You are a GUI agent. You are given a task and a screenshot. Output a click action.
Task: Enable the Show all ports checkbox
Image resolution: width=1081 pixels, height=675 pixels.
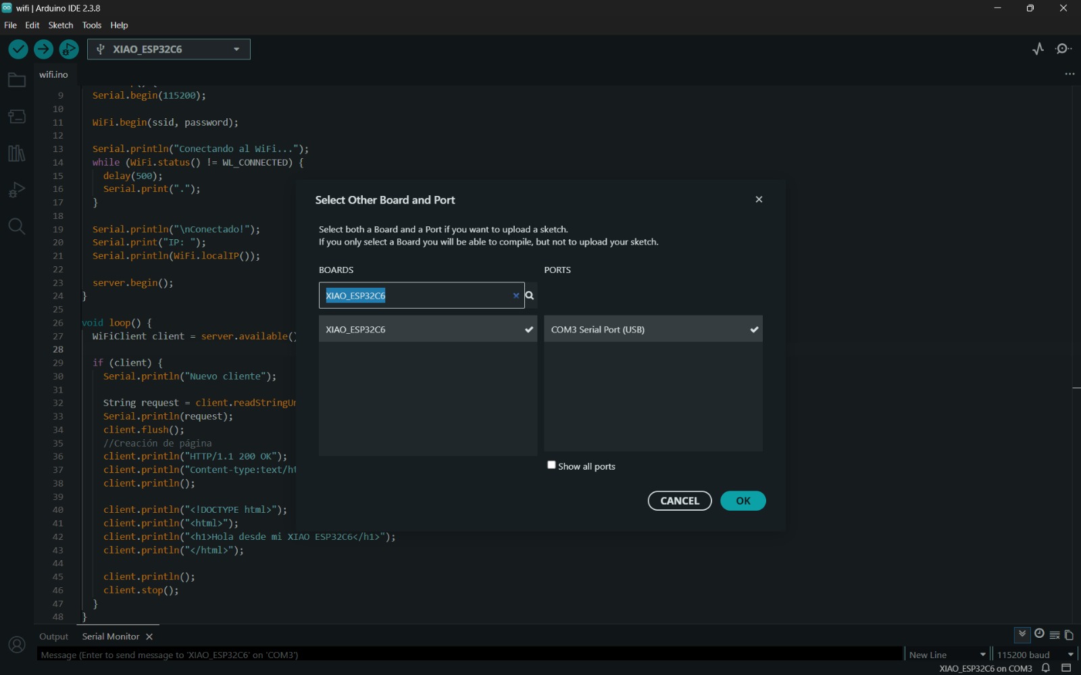point(551,465)
